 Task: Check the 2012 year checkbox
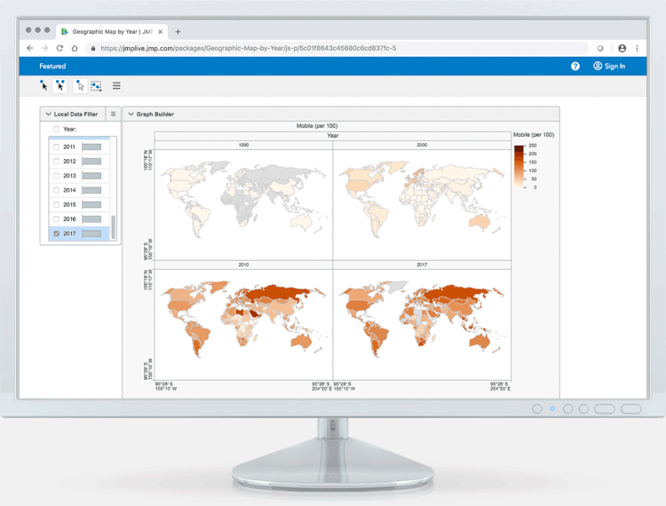click(57, 162)
